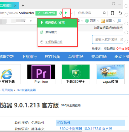Image resolution: width=129 pixels, height=132 pixels.
Task: Click the 软件语言: 简体中文 text
Action: (30, 129)
